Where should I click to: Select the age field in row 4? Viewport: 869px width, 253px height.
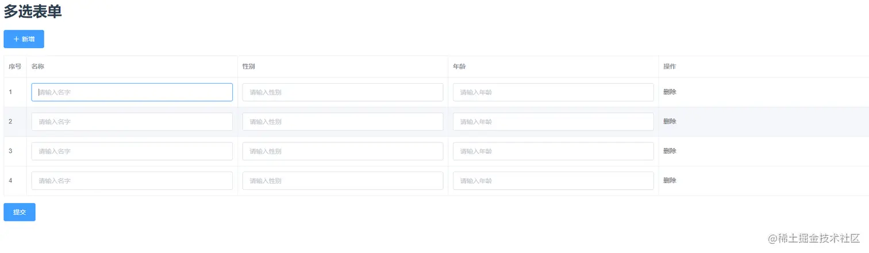point(553,181)
